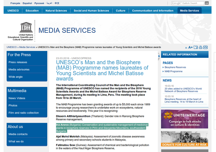
Task: Open Media contacts under About us
Action: tap(18, 134)
